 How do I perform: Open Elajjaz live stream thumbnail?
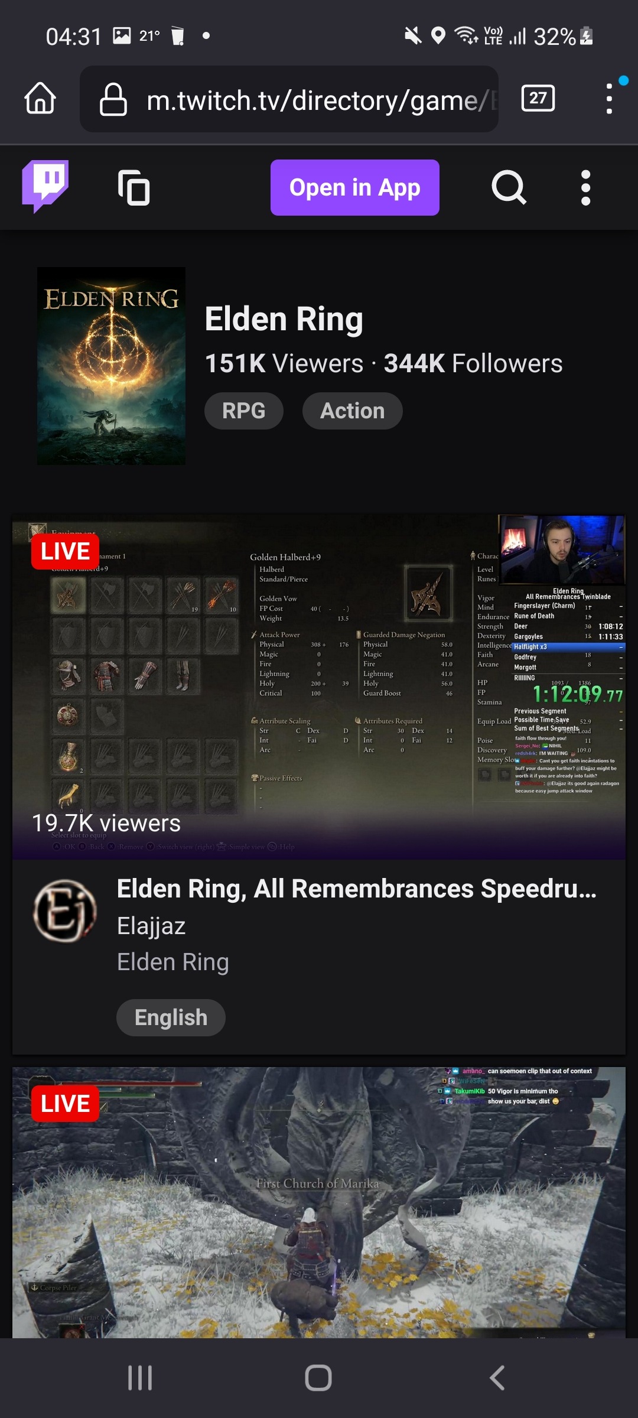[x=319, y=687]
